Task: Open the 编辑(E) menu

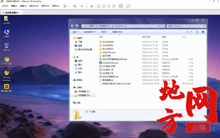Action: click(x=14, y=6)
